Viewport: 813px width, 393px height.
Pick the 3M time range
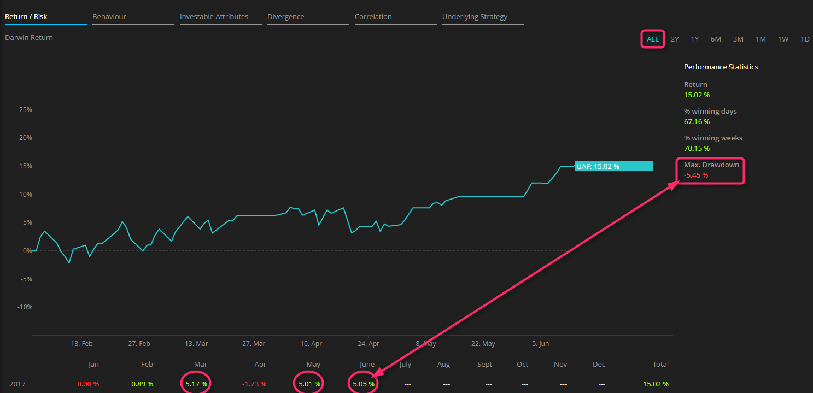coord(738,39)
